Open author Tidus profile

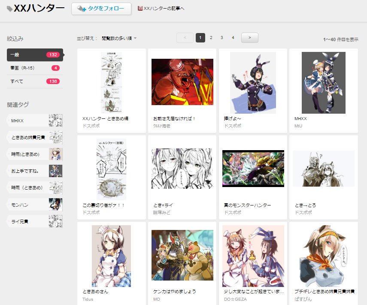coord(88,299)
